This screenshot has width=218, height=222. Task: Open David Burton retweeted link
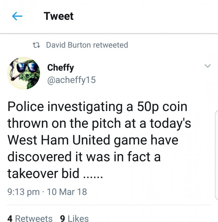pyautogui.click(x=87, y=45)
